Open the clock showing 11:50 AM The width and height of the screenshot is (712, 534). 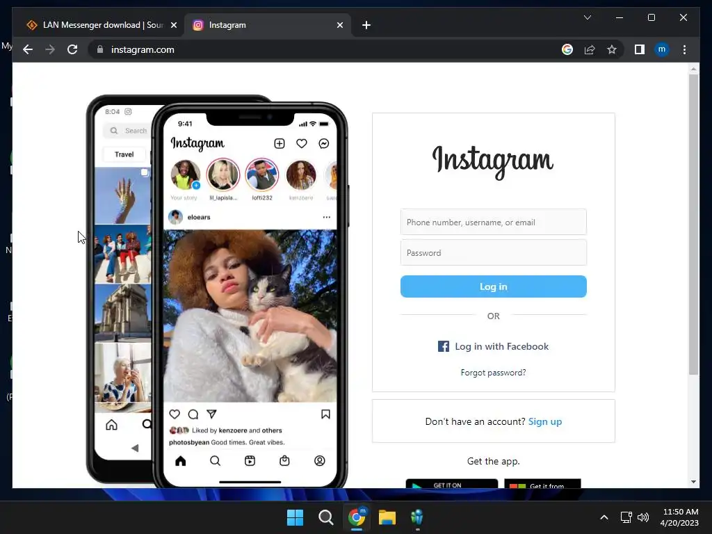pos(679,517)
